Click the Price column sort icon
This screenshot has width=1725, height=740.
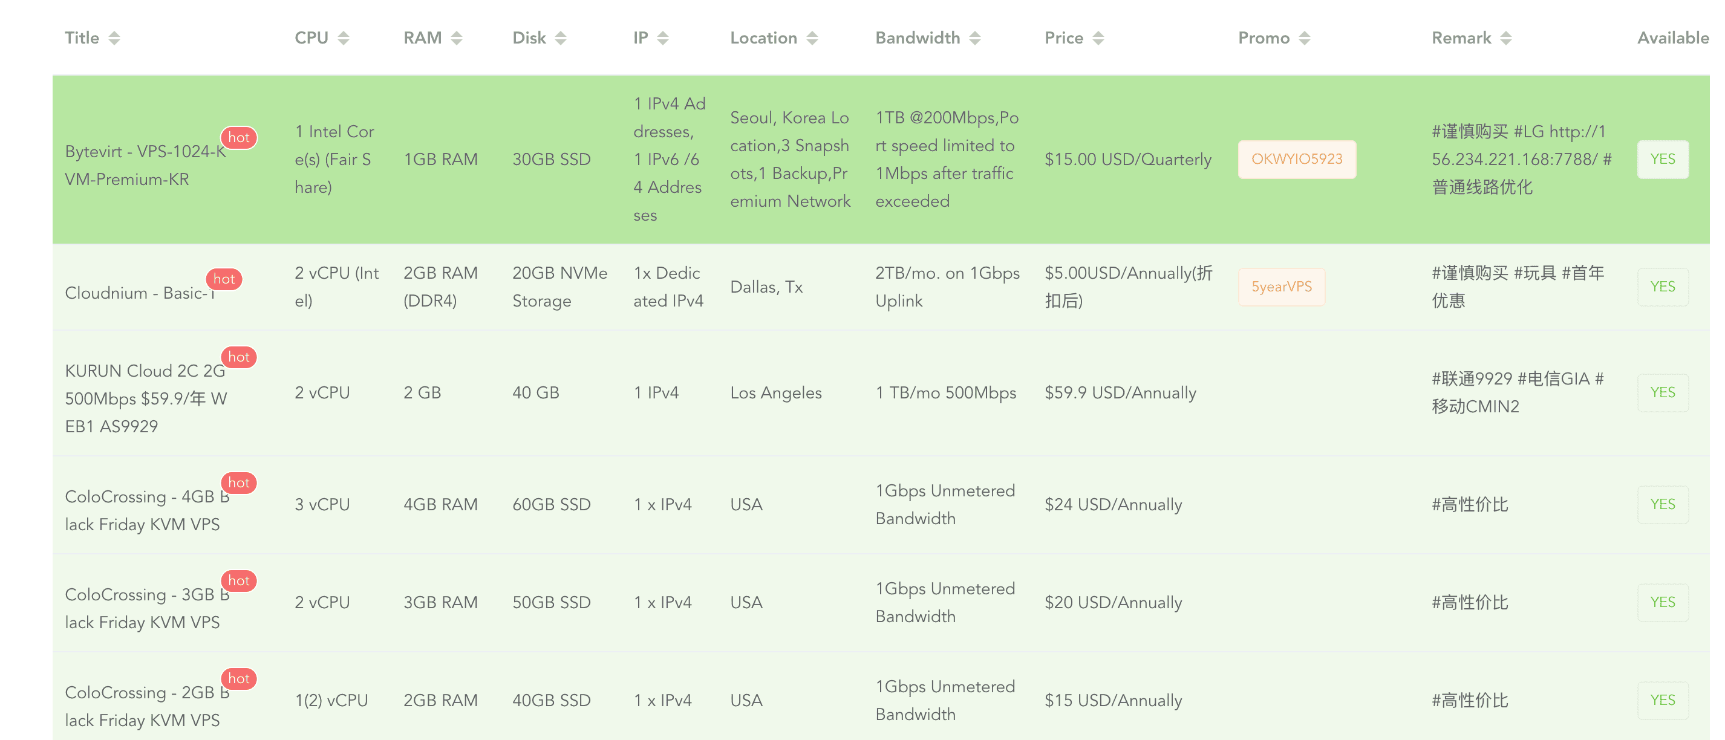coord(1098,38)
